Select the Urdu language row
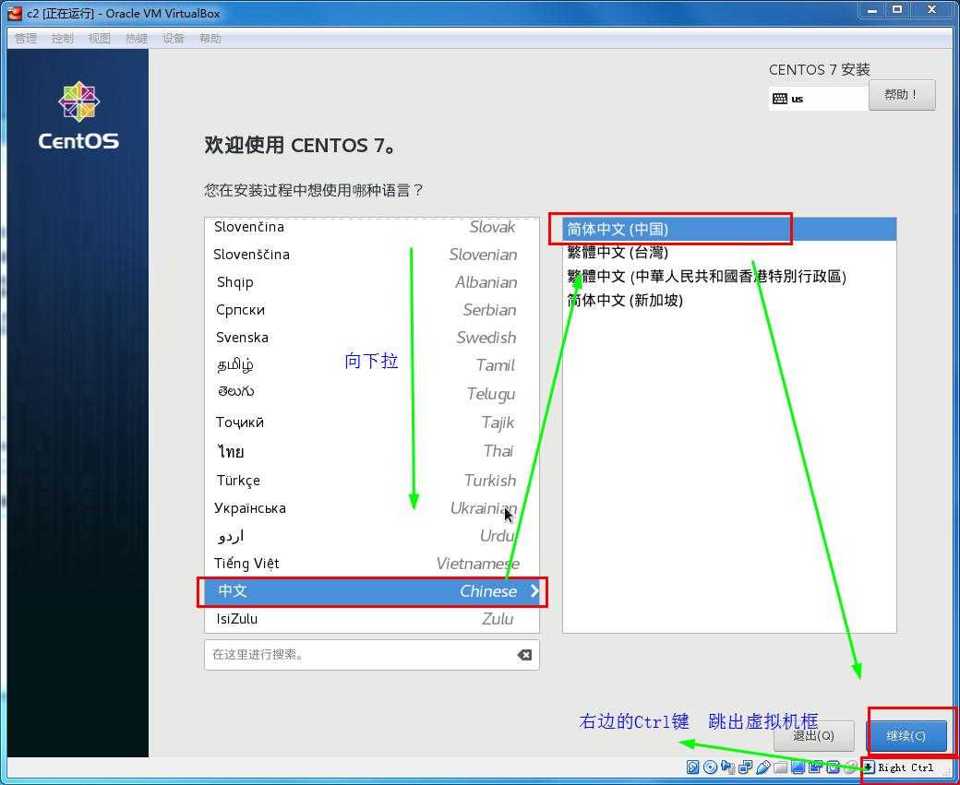The width and height of the screenshot is (960, 785). point(372,535)
